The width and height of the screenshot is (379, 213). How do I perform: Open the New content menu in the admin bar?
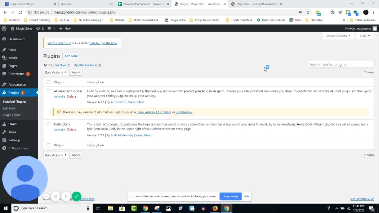coord(65,28)
